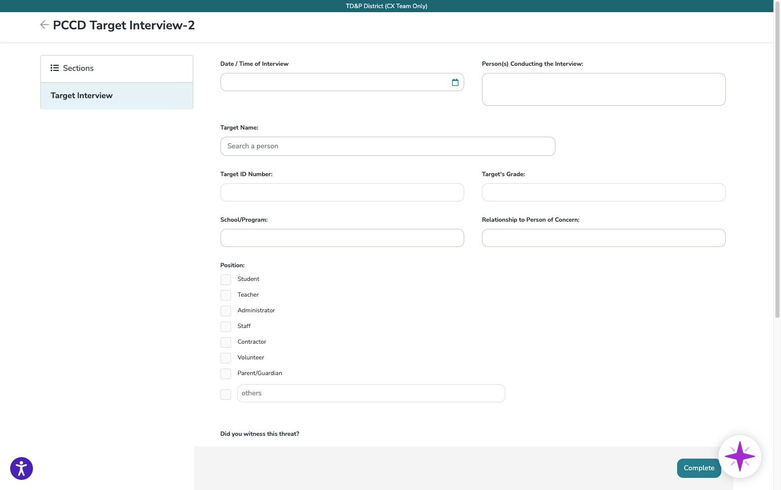This screenshot has height=490, width=781.
Task: Check the Volunteer box
Action: [x=226, y=358]
